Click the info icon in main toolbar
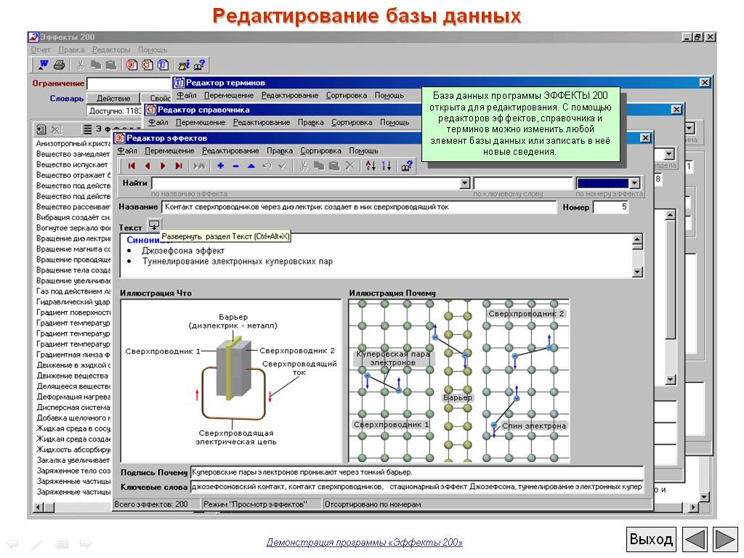 click(184, 65)
